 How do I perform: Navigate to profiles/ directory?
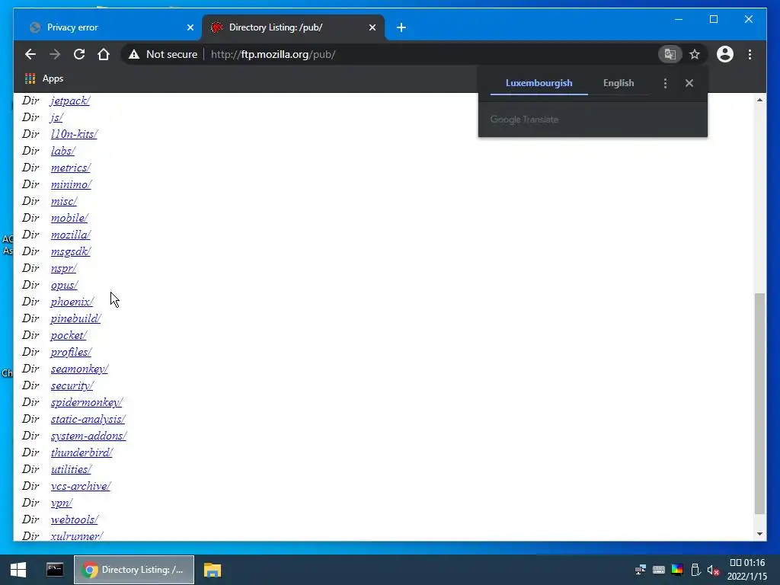(x=71, y=352)
